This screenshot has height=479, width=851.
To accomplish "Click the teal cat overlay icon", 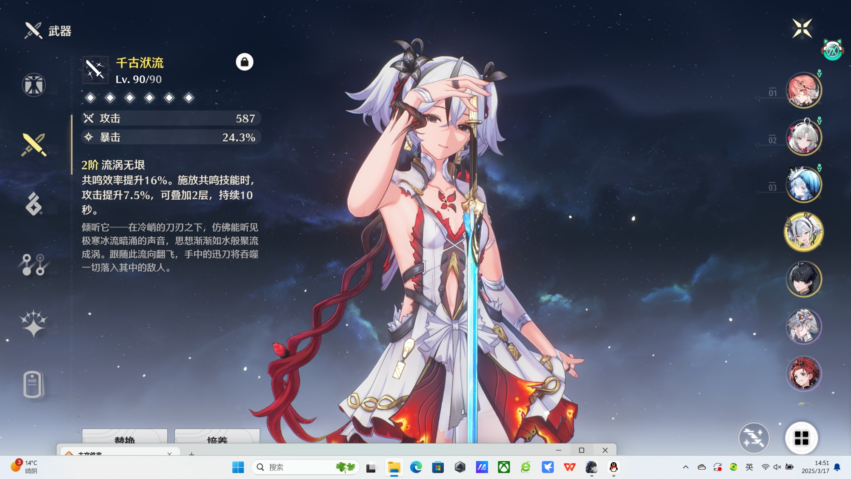I will [x=832, y=51].
